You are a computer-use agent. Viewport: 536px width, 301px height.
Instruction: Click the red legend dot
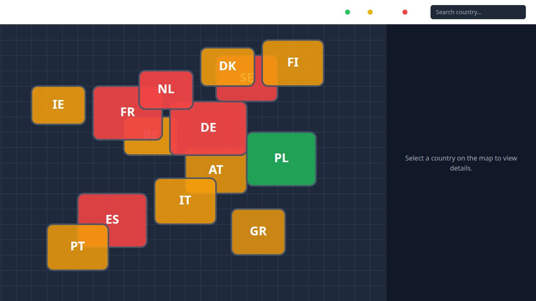pos(405,12)
